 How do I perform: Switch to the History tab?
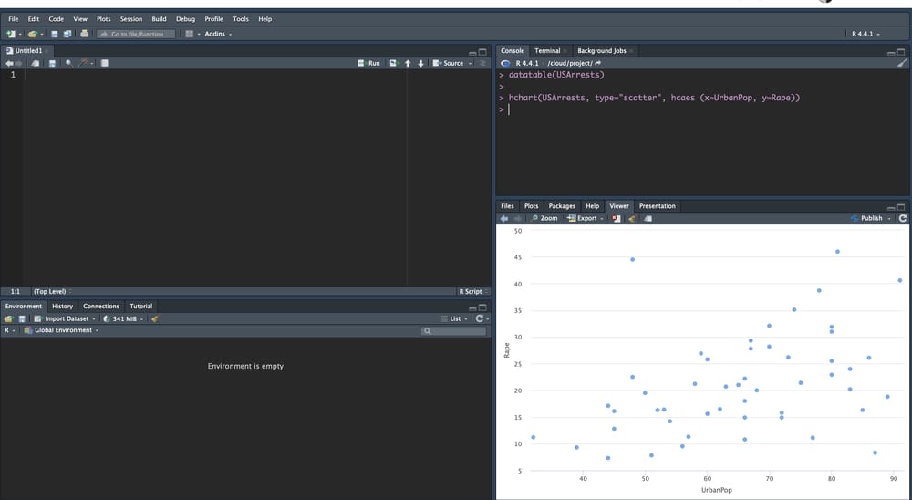[62, 307]
